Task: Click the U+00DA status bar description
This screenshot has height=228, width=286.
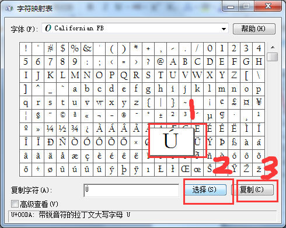Action: click(71, 215)
